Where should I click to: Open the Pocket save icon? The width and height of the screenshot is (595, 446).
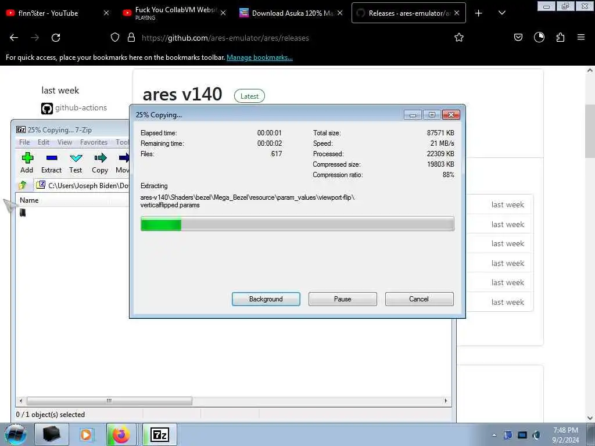click(x=518, y=37)
